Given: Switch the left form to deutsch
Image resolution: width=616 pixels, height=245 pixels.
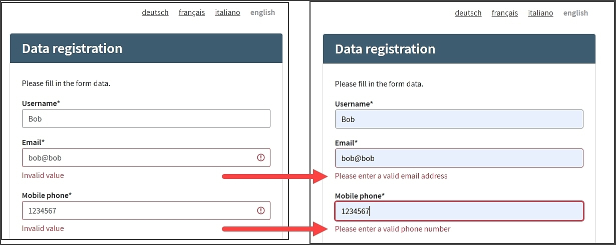Looking at the screenshot, I should (155, 12).
